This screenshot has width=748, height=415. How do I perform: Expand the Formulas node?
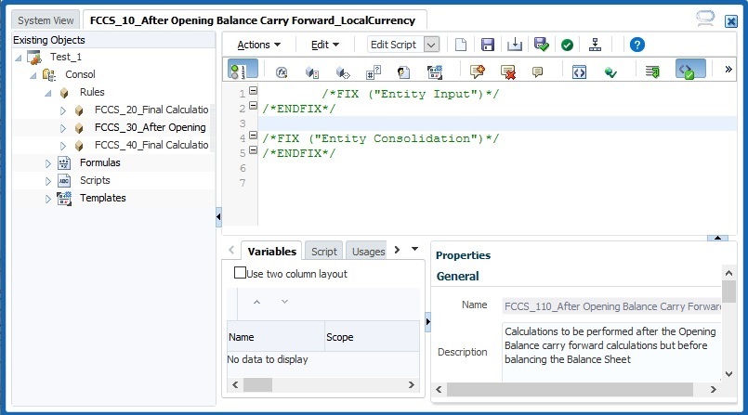coord(48,163)
